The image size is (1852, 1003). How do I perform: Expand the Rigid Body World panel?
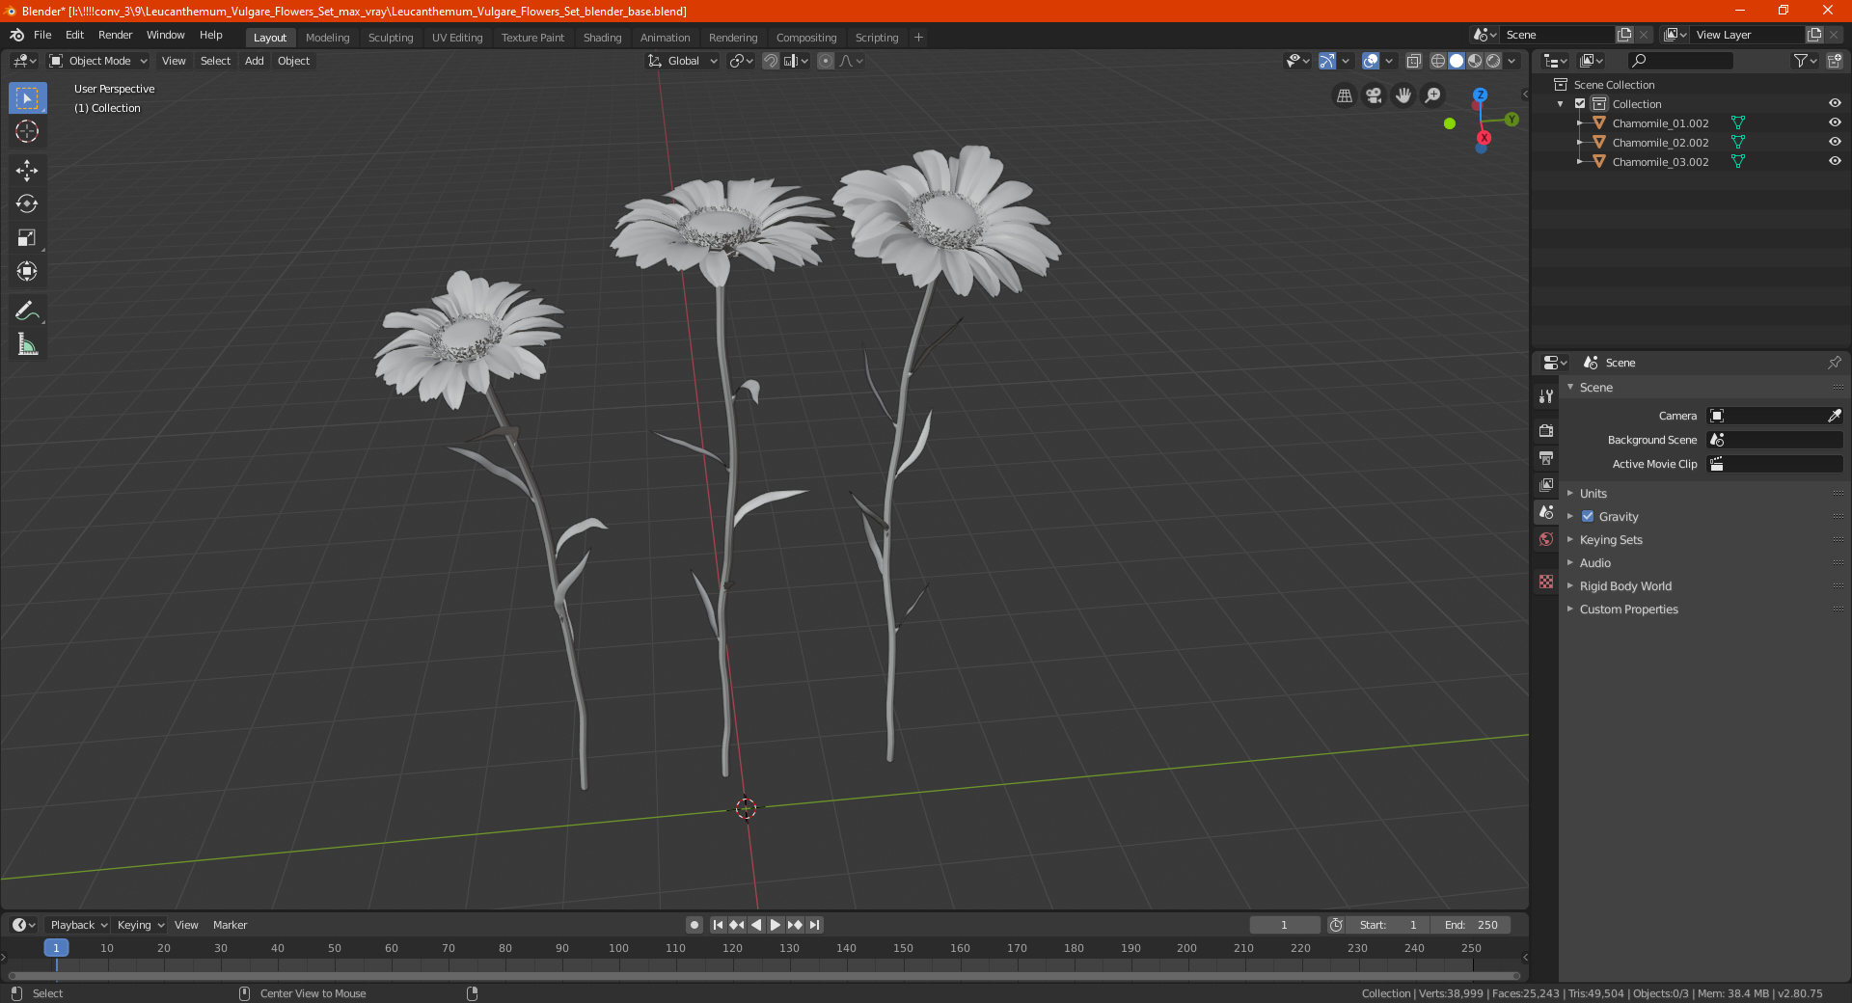[1625, 586]
